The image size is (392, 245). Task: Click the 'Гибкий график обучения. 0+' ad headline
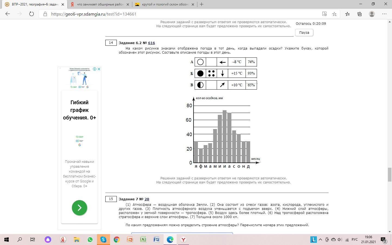click(79, 110)
